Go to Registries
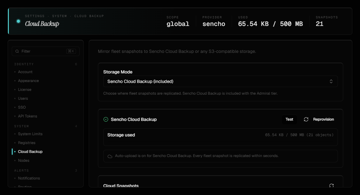The width and height of the screenshot is (360, 195). pos(27,143)
